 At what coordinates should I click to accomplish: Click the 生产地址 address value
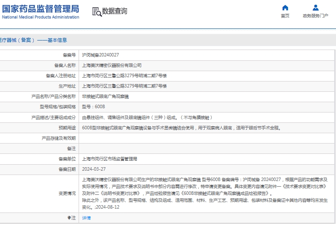tap(124, 86)
